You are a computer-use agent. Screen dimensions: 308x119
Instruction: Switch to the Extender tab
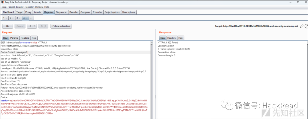tap(98, 12)
